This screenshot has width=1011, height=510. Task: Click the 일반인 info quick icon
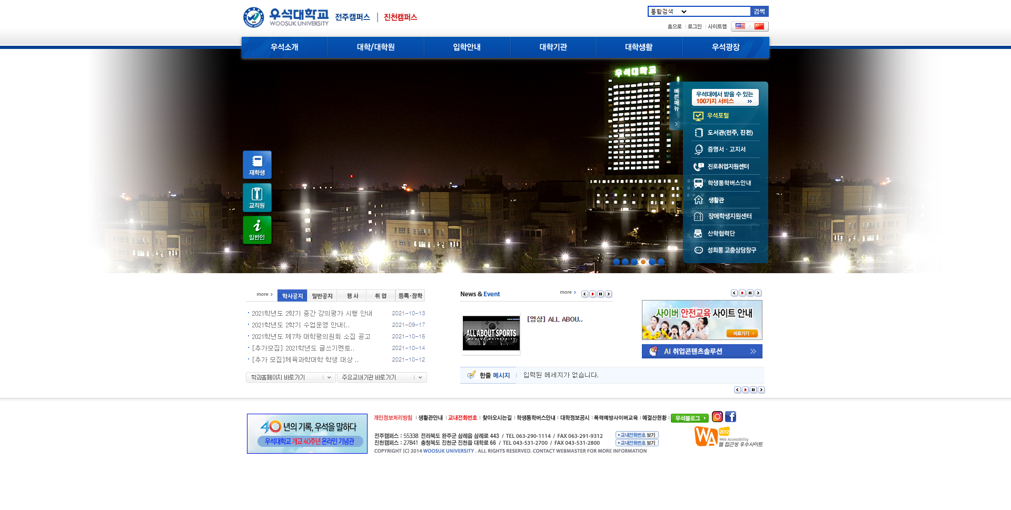257,230
